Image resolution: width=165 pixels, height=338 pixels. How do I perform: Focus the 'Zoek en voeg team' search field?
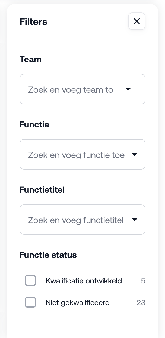coord(71,90)
